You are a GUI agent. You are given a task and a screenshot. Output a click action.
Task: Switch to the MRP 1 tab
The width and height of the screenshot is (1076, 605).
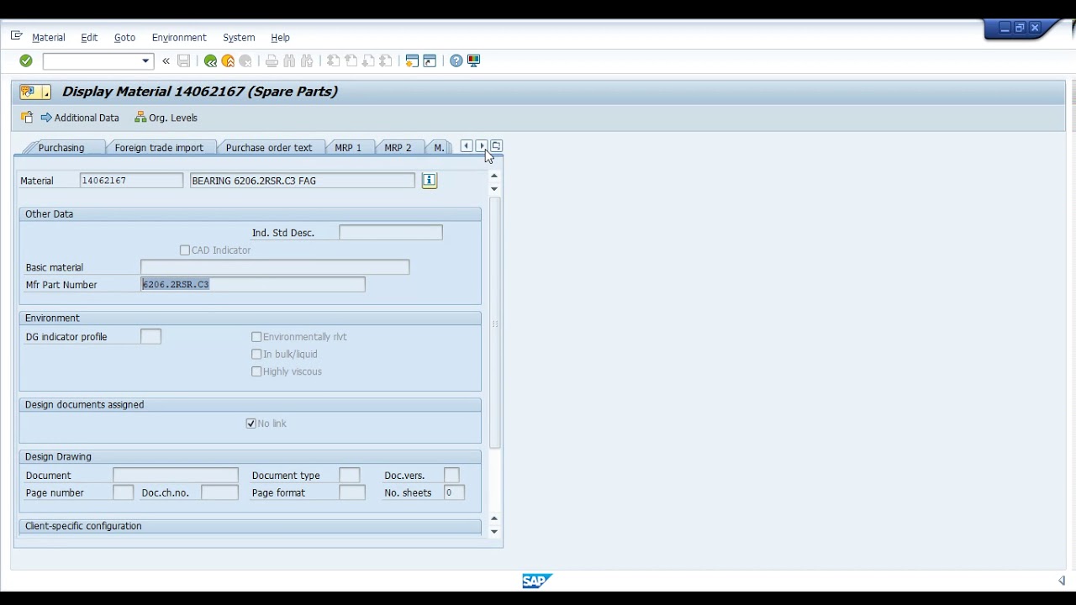pos(348,148)
